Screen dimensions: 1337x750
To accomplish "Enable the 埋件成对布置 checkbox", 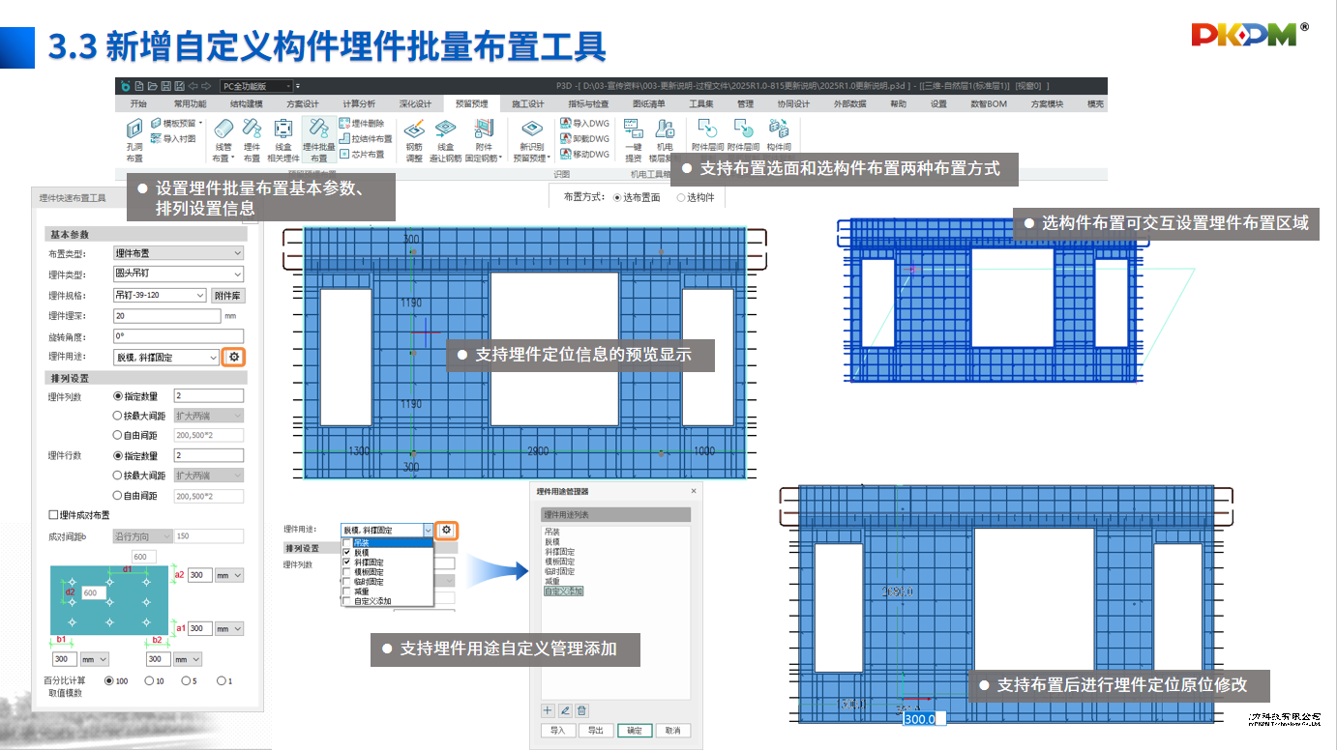I will (53, 515).
